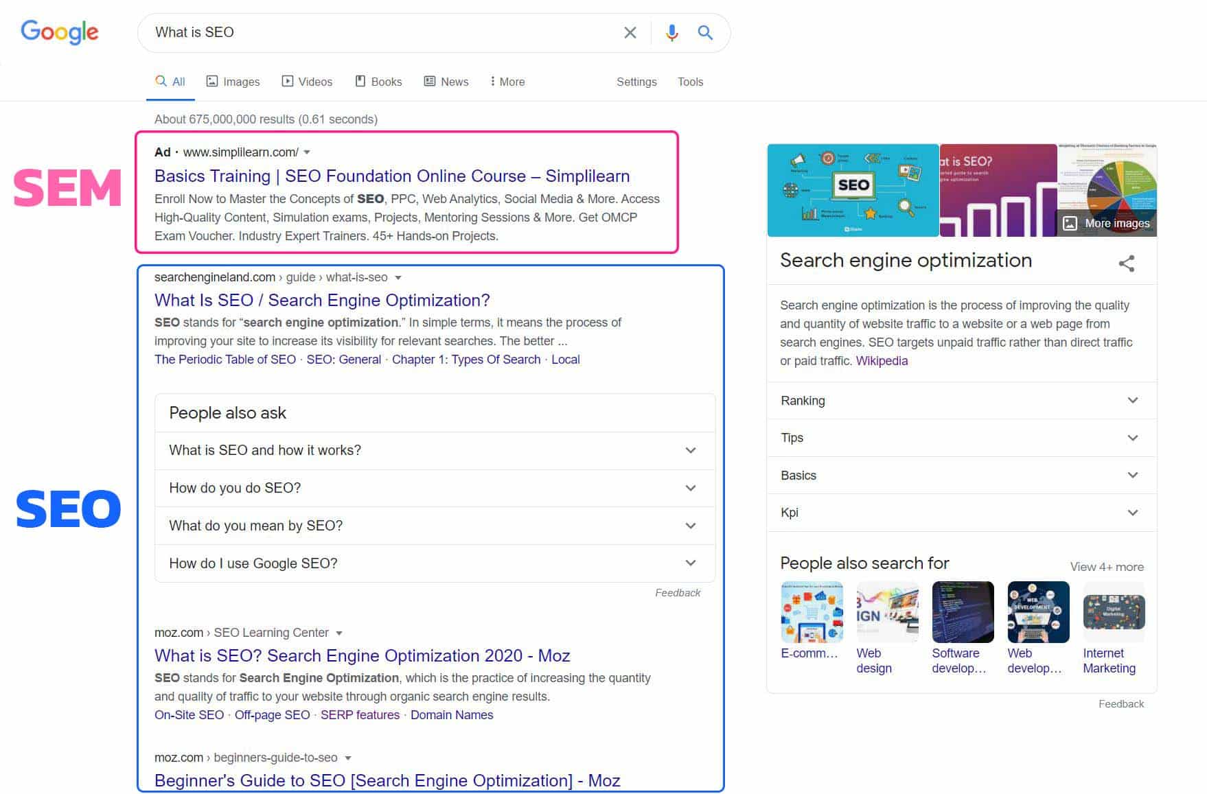Switch to the Videos tab
This screenshot has width=1207, height=794.
point(307,82)
